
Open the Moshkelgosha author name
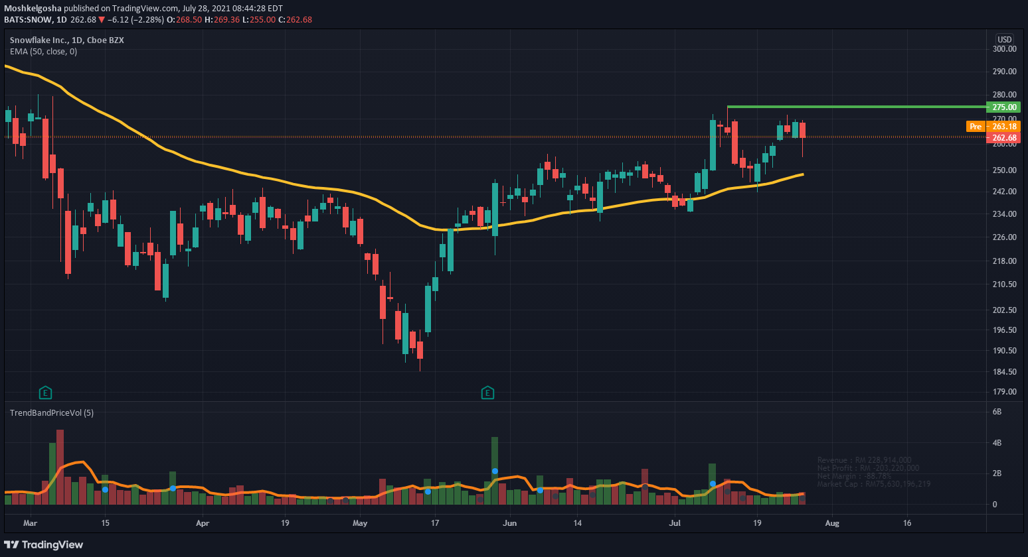click(x=33, y=9)
